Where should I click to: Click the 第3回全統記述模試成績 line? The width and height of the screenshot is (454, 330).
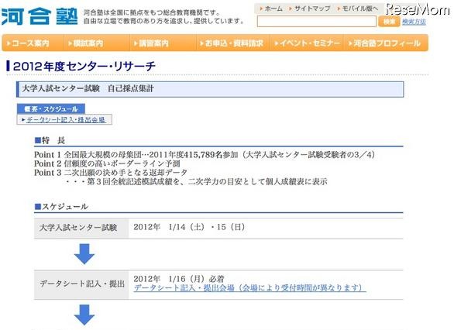click(197, 182)
